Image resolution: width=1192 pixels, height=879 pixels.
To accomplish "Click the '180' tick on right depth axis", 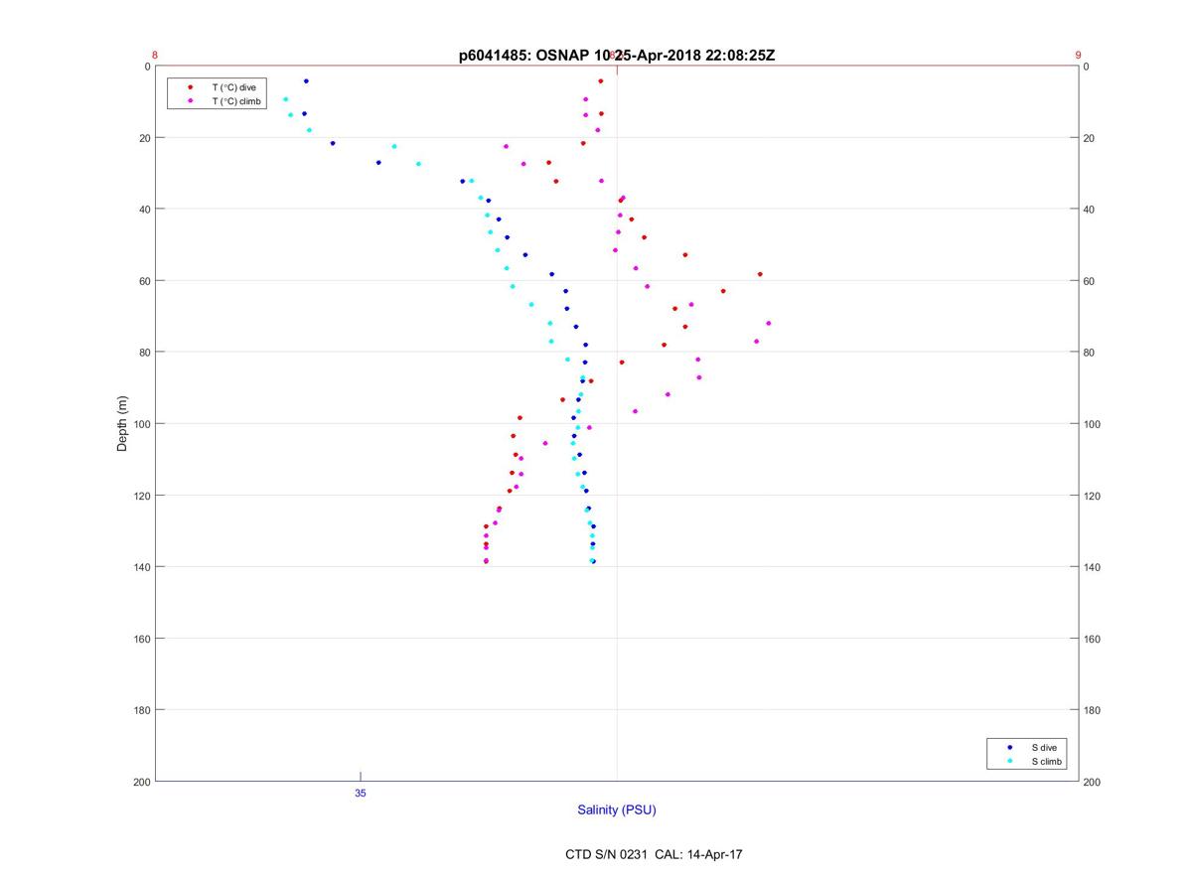I will 1093,710.
